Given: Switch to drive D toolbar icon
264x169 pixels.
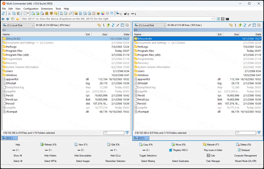Looking at the screenshot, I should coord(126,14).
